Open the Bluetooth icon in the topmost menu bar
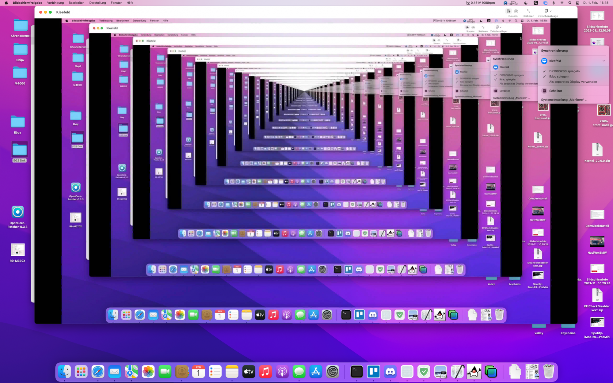Viewport: 613px width, 383px height. pos(554,3)
